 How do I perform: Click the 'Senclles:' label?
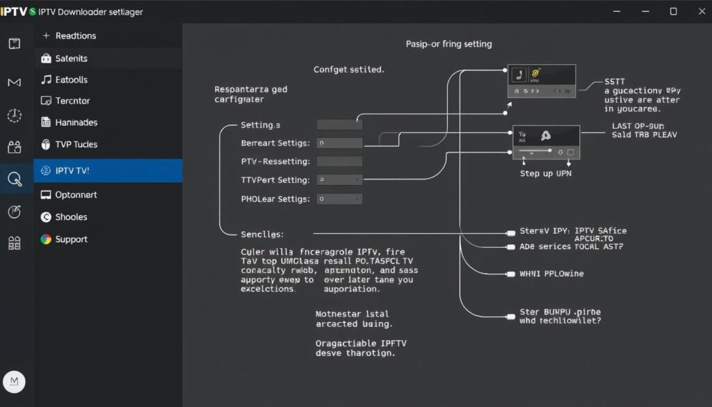coord(262,234)
